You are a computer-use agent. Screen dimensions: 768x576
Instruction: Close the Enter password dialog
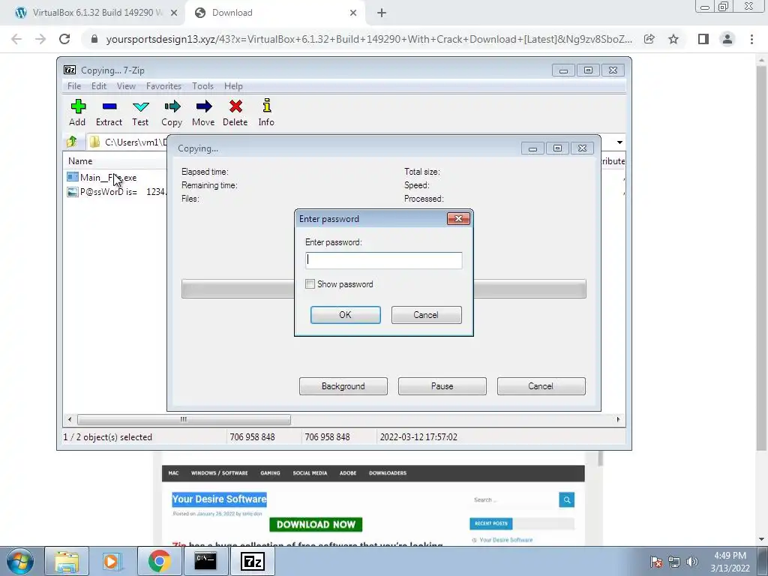[x=458, y=218]
